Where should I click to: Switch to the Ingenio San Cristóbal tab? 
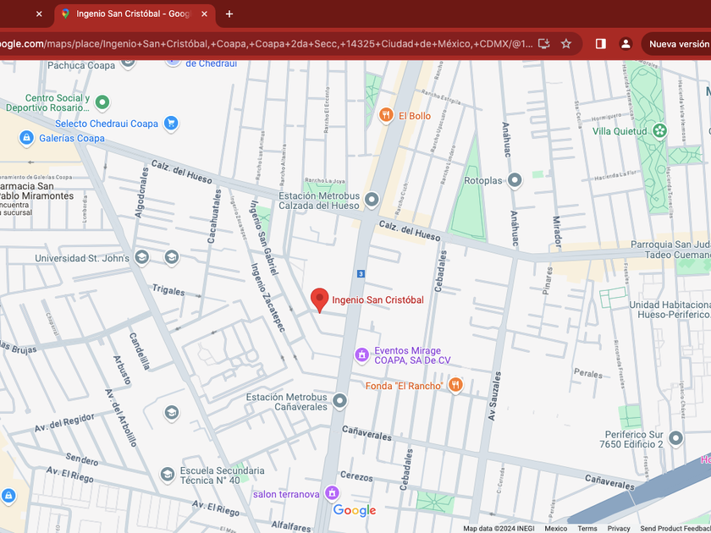pyautogui.click(x=133, y=14)
